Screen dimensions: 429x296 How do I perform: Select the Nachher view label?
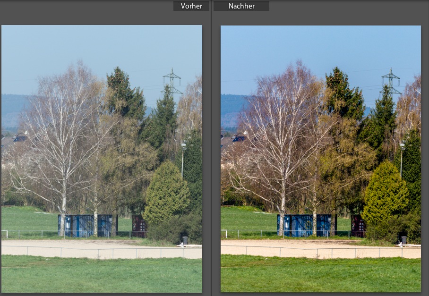(241, 6)
